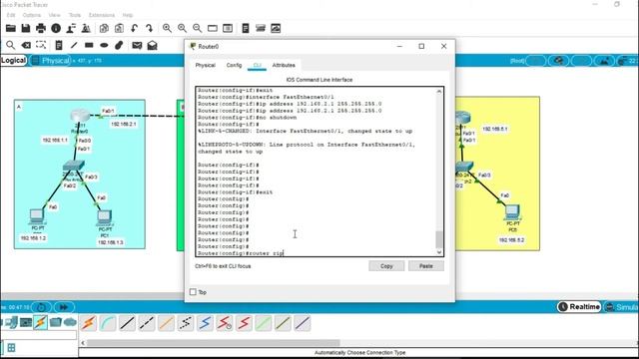Add a Complex PDU open envelope
Screen dimensions: 639x359
tap(152, 45)
